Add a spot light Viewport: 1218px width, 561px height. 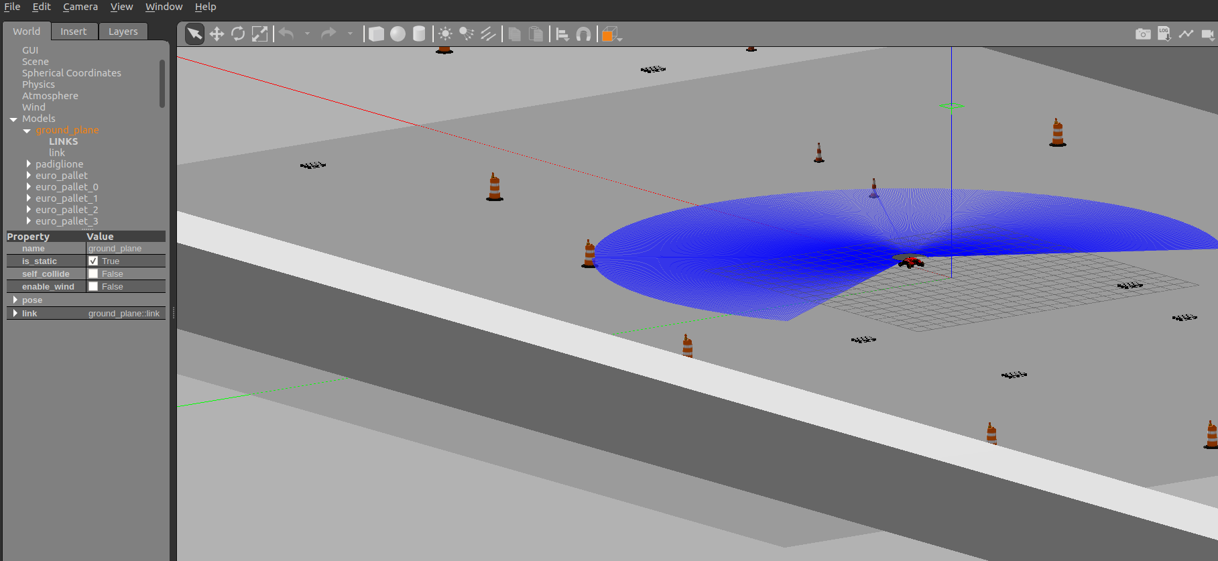(x=467, y=34)
